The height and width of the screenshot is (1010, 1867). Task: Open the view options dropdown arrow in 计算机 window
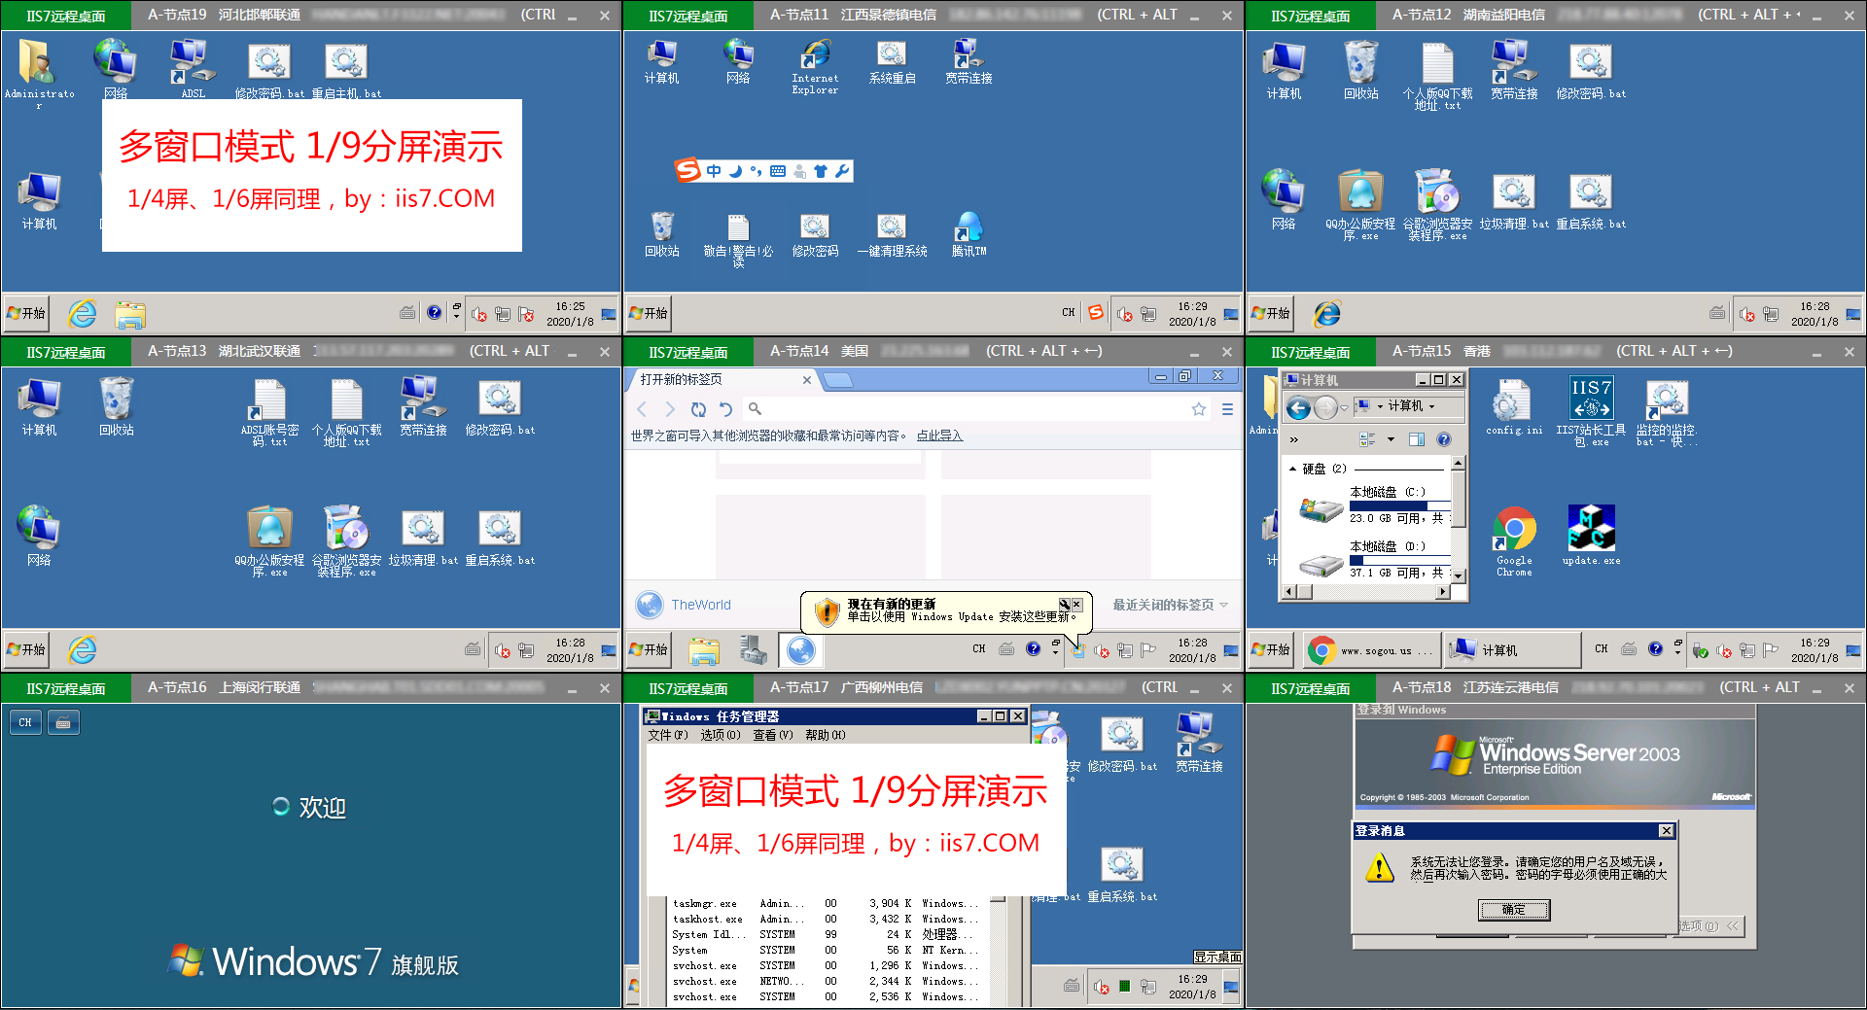click(1391, 439)
